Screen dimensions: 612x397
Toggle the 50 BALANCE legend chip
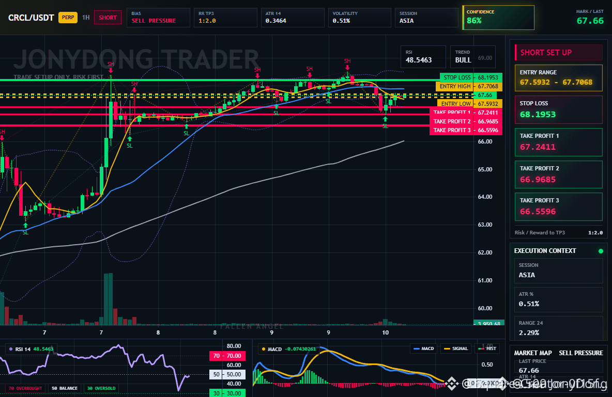pos(65,388)
